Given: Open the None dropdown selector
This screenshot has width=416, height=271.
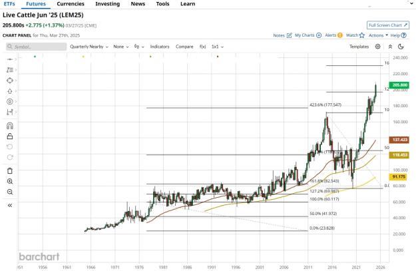Looking at the screenshot, I should [121, 47].
